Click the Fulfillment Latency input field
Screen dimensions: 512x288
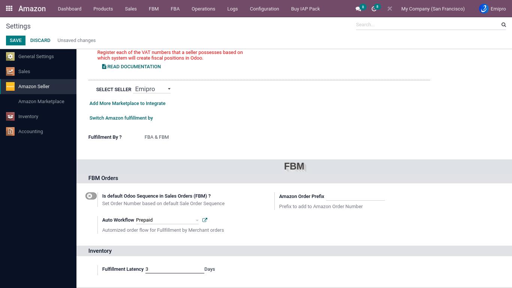click(175, 269)
